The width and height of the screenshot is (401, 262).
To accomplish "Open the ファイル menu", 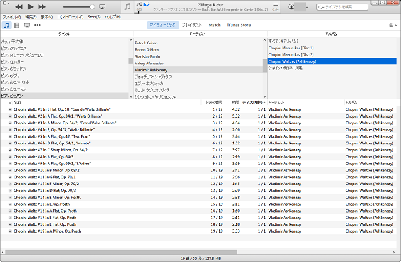I will [x=11, y=17].
